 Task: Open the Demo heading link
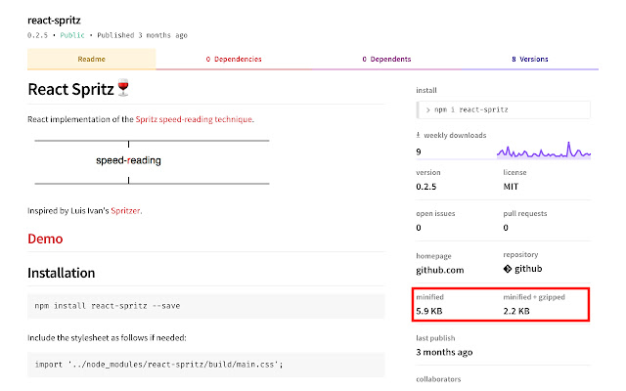click(x=45, y=239)
